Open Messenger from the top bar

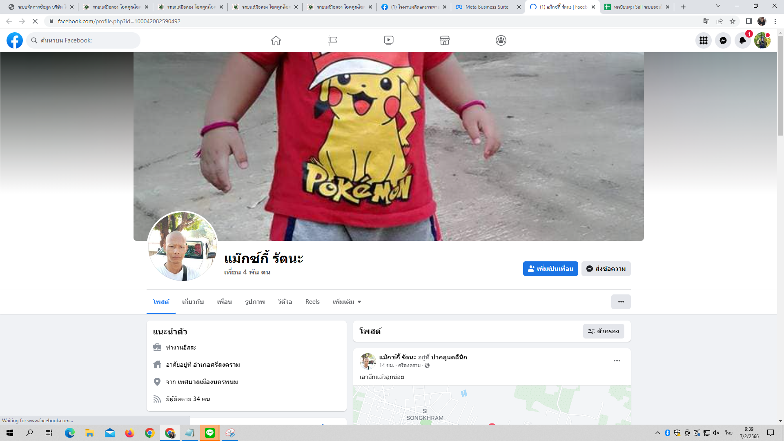click(x=723, y=40)
